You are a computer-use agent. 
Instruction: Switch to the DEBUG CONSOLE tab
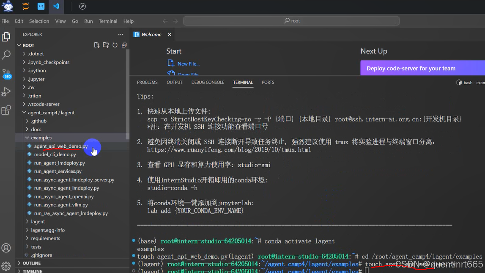[x=208, y=83]
